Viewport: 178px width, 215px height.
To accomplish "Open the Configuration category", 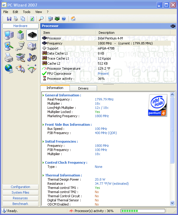I will (x=20, y=187).
